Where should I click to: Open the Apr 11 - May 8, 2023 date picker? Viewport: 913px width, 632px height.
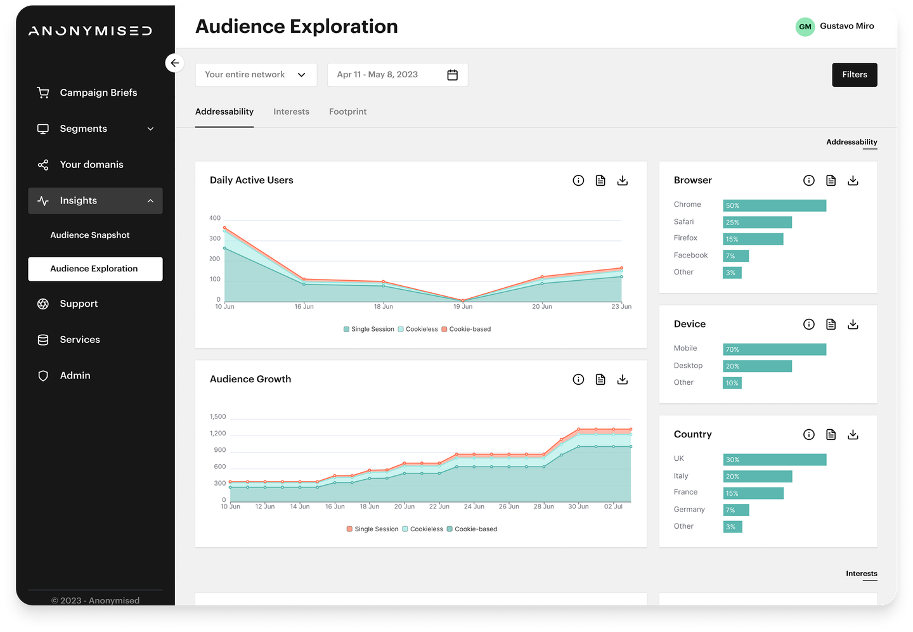[398, 75]
